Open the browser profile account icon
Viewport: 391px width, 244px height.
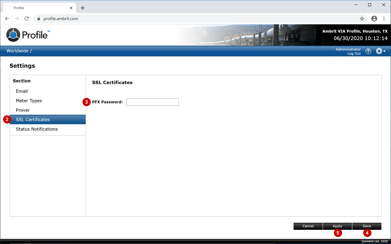point(374,19)
